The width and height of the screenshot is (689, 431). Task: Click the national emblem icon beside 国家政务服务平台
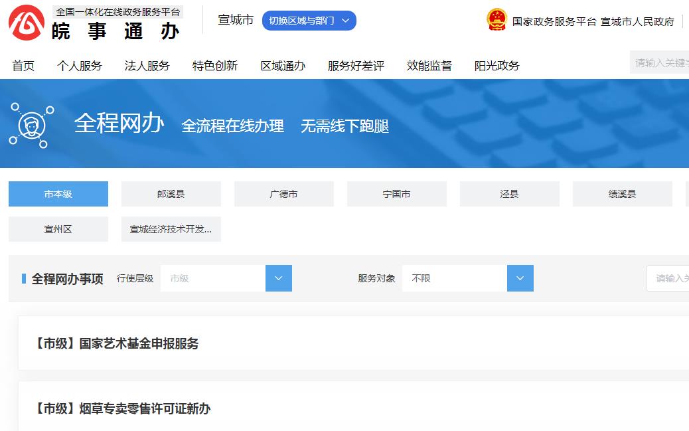pyautogui.click(x=498, y=21)
